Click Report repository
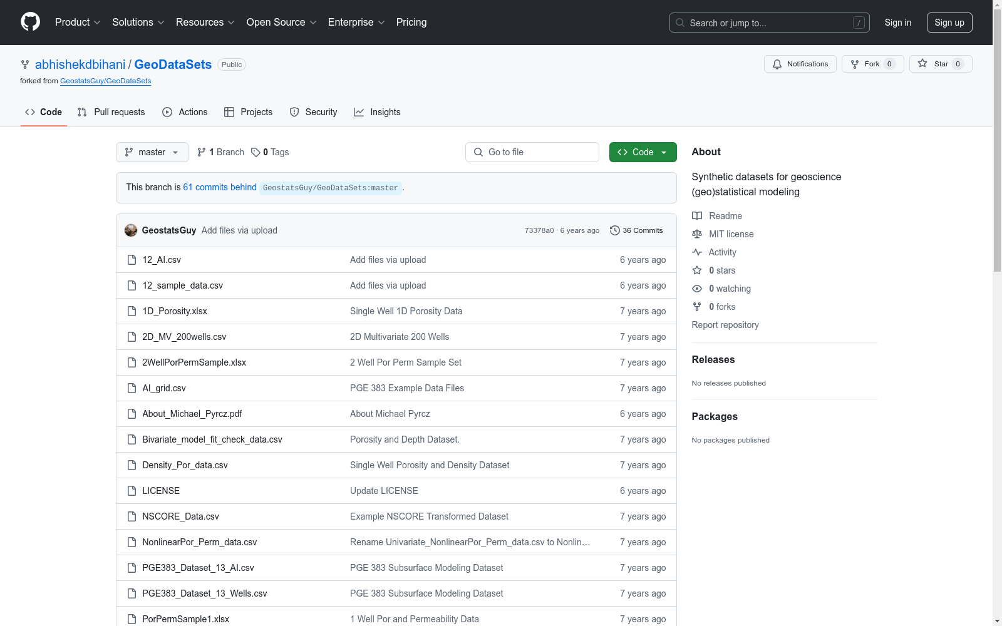The width and height of the screenshot is (1002, 626). click(725, 325)
